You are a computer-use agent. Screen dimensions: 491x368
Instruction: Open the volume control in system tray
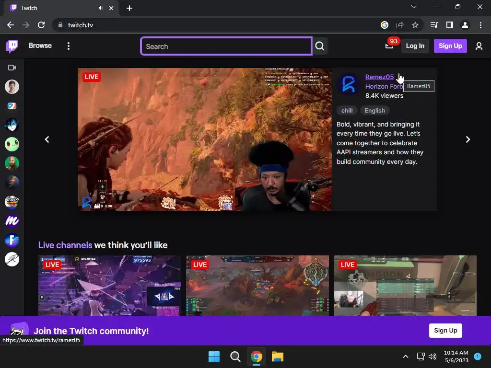(x=433, y=356)
